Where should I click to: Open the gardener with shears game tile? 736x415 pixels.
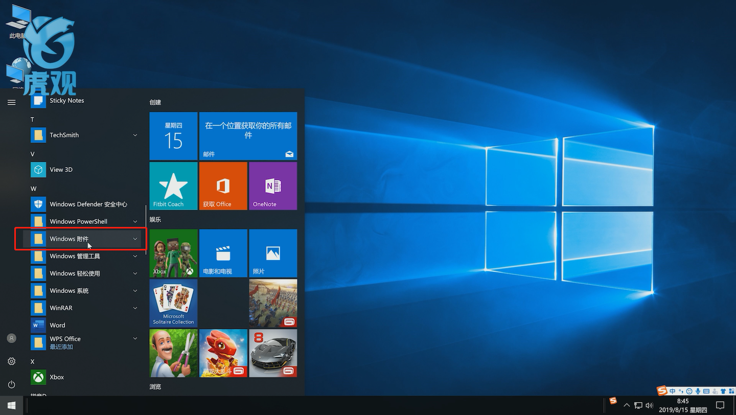point(173,353)
